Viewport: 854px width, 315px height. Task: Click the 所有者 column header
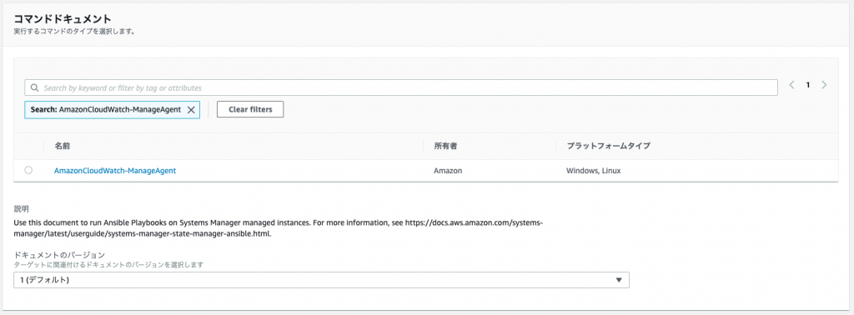(445, 146)
